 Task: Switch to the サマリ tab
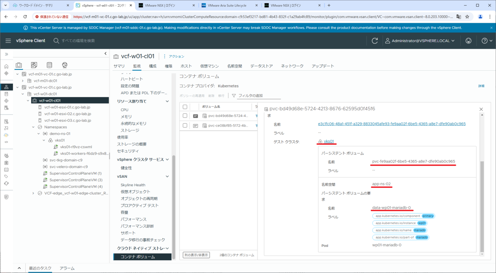click(x=119, y=66)
